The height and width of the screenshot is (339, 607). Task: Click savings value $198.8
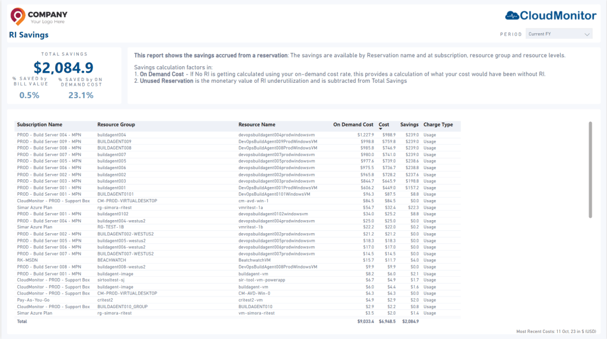(412, 181)
